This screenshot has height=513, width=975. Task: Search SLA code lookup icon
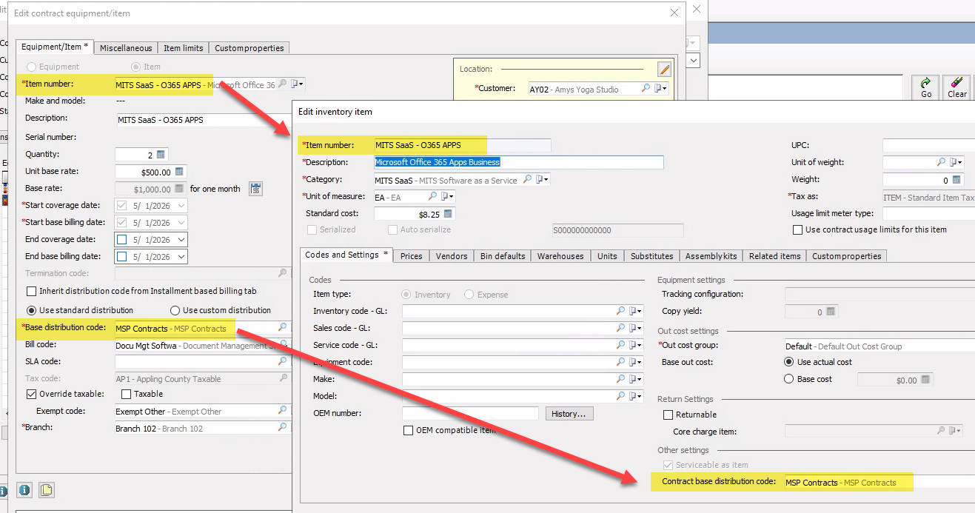click(x=282, y=362)
